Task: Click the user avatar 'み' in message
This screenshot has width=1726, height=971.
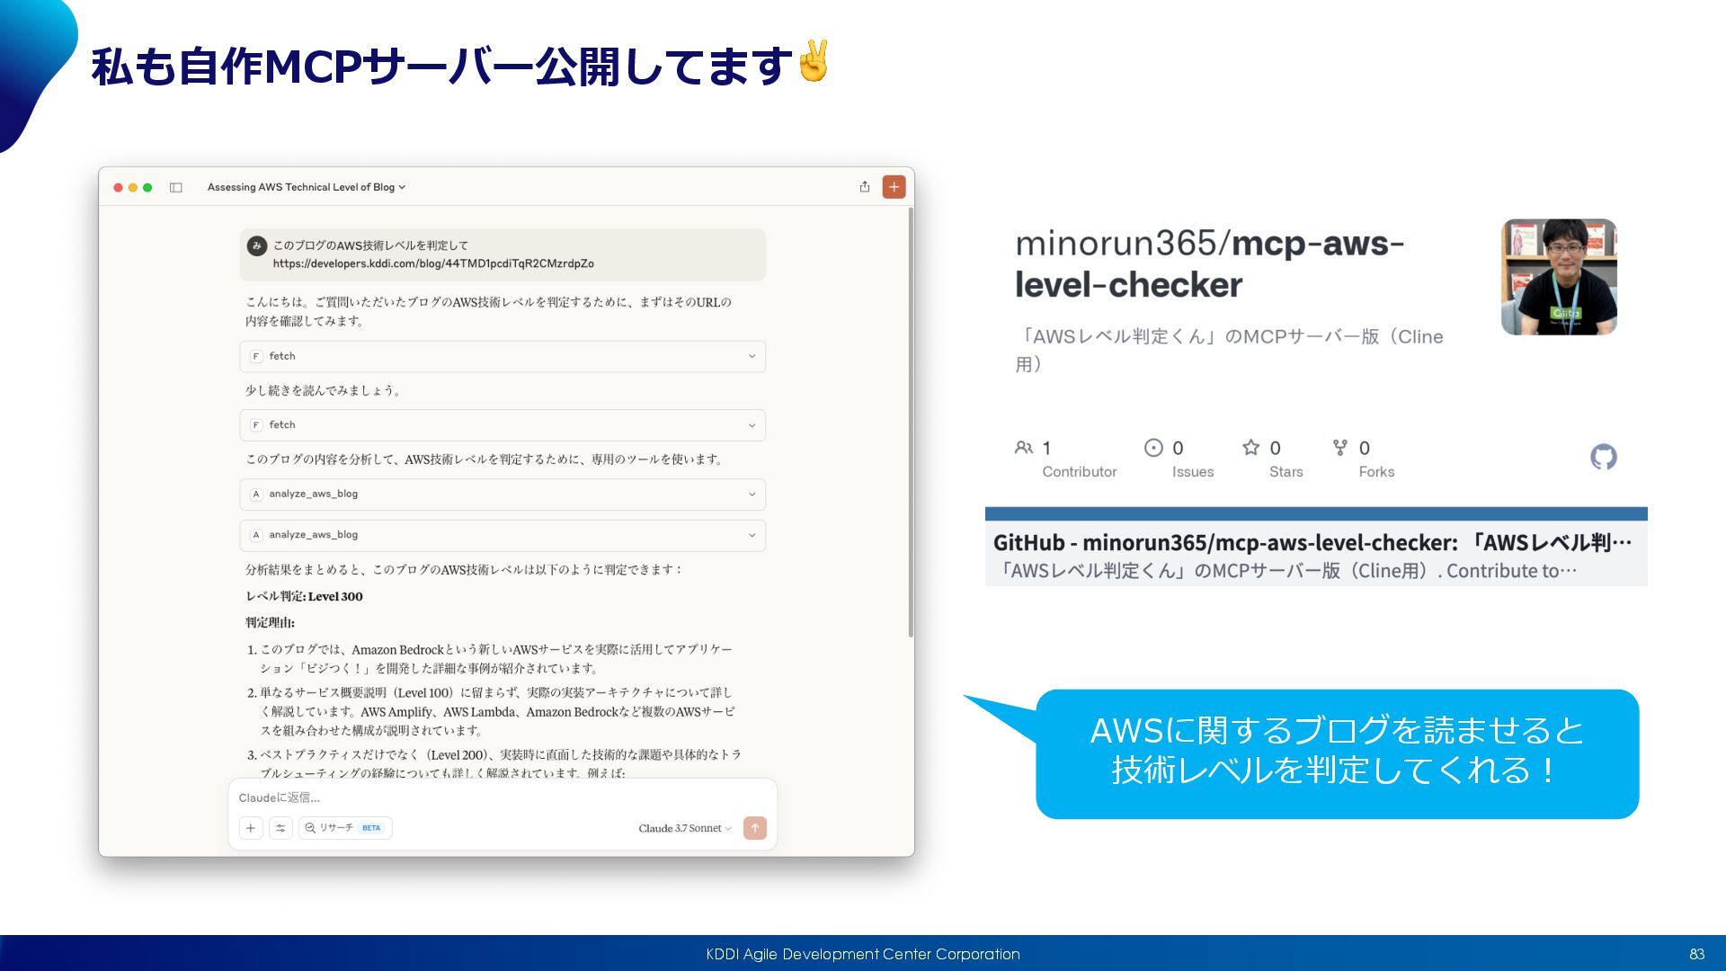Action: [x=257, y=245]
